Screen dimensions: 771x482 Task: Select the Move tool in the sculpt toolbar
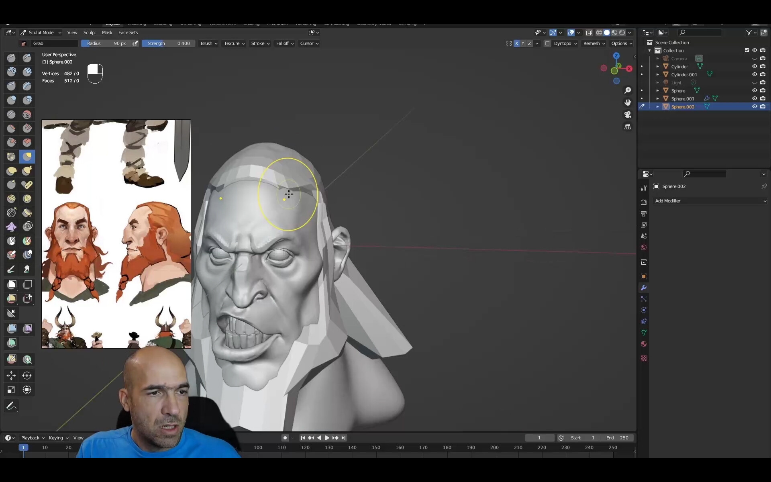11,376
